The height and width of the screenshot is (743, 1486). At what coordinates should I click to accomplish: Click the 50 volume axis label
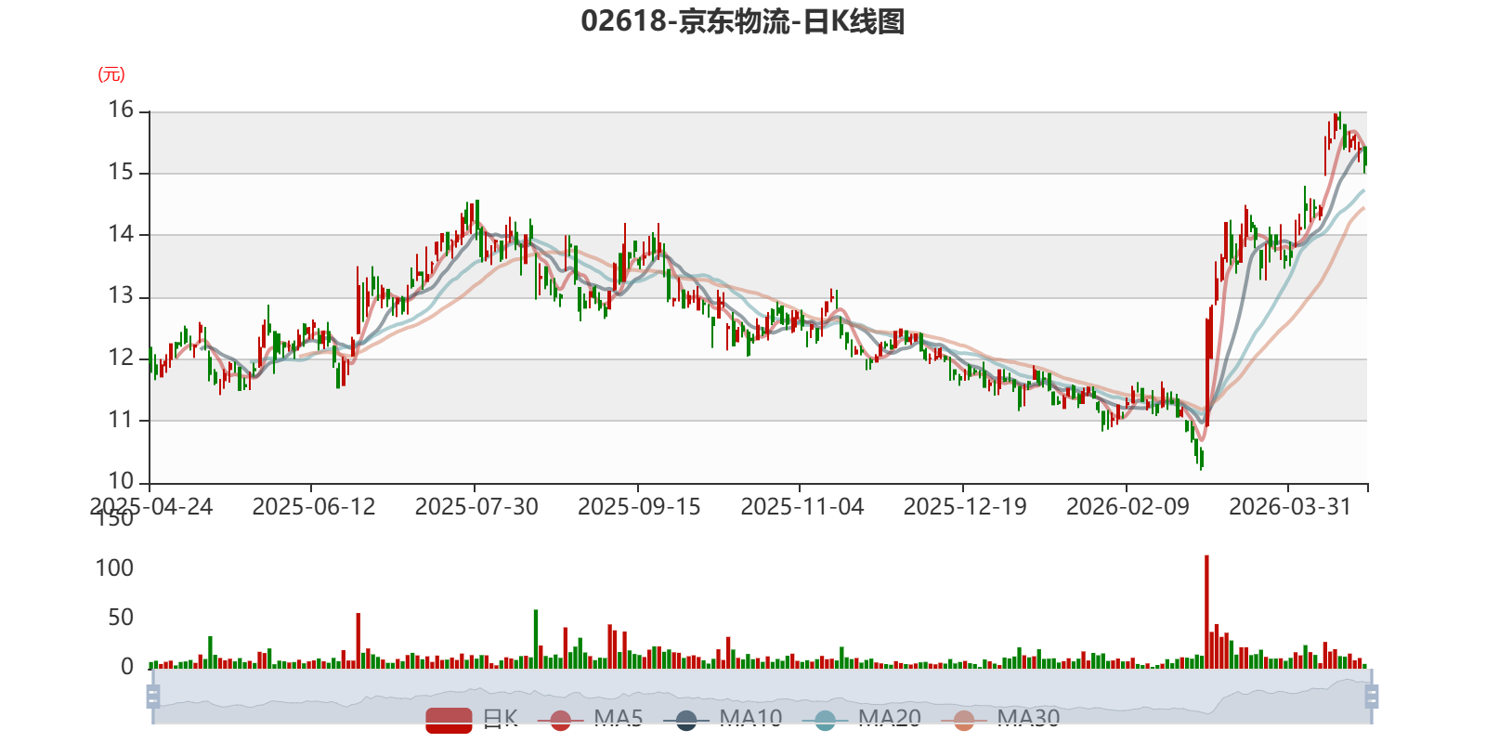pos(122,618)
